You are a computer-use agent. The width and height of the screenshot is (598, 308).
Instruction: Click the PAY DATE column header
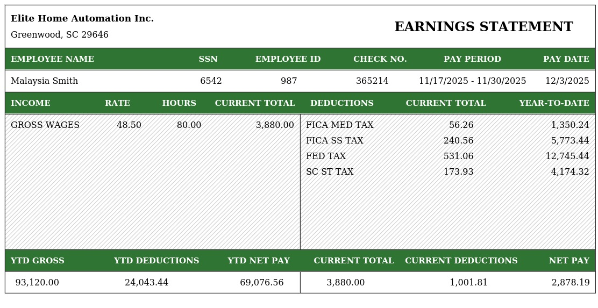pyautogui.click(x=566, y=59)
